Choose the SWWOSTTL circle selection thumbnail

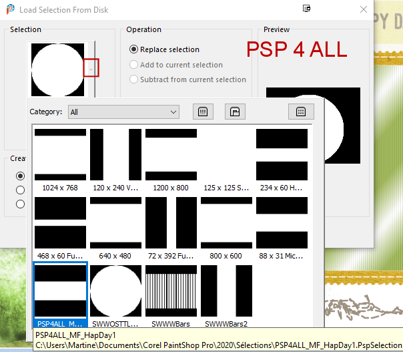(x=115, y=291)
